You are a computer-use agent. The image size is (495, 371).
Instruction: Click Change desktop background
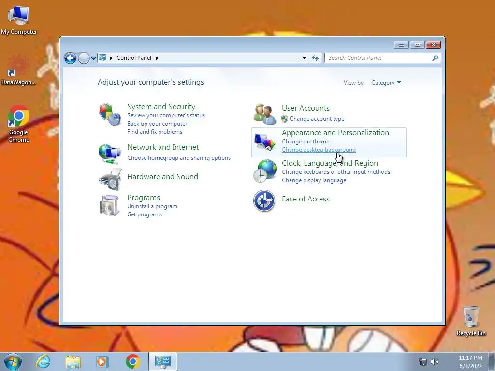click(x=319, y=150)
